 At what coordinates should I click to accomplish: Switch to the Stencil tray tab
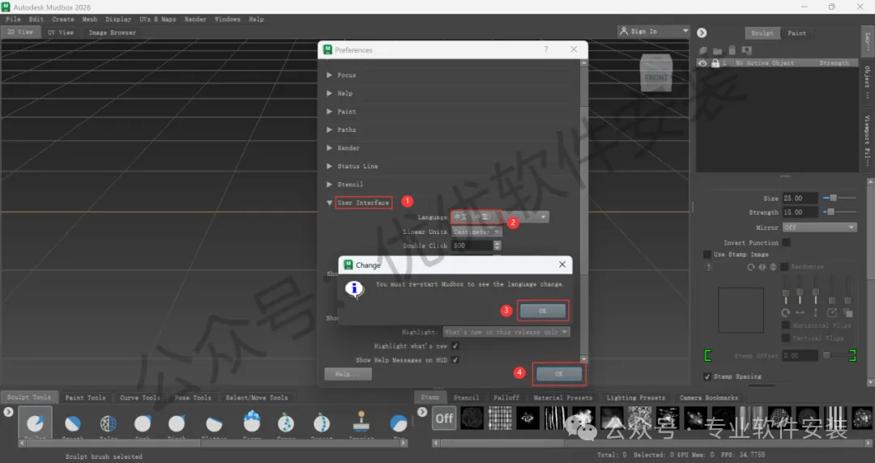pyautogui.click(x=466, y=397)
